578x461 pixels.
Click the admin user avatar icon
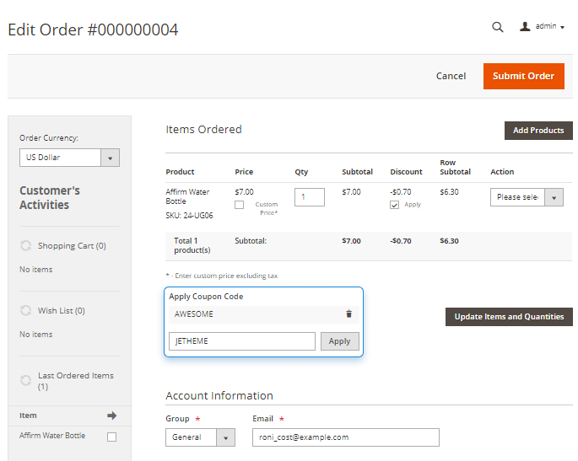(525, 27)
